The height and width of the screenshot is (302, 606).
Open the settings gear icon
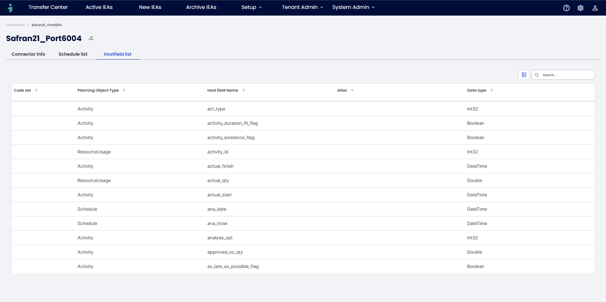click(x=580, y=8)
